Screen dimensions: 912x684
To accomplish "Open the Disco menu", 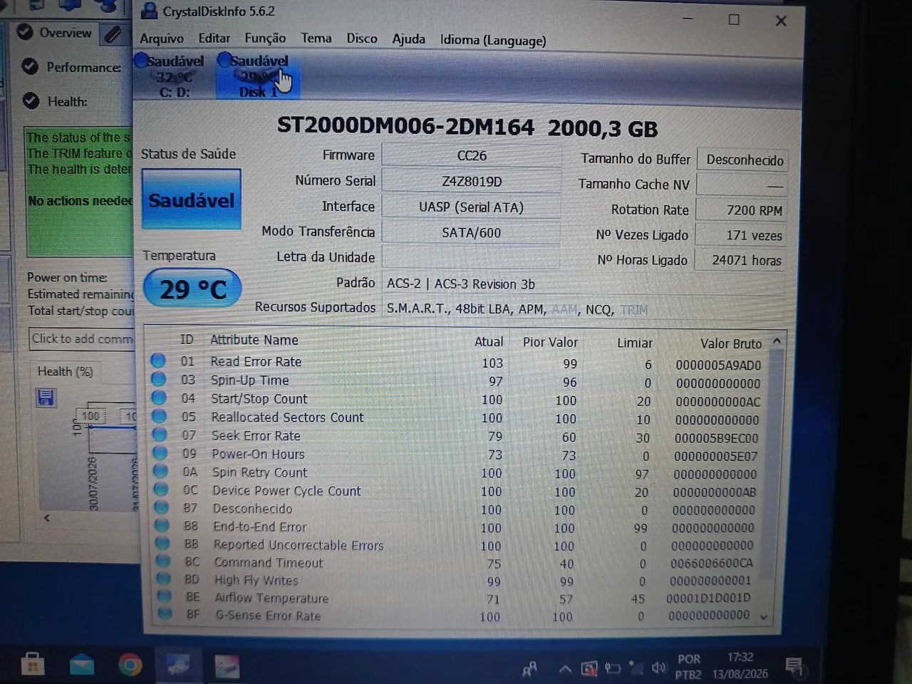I will click(362, 38).
